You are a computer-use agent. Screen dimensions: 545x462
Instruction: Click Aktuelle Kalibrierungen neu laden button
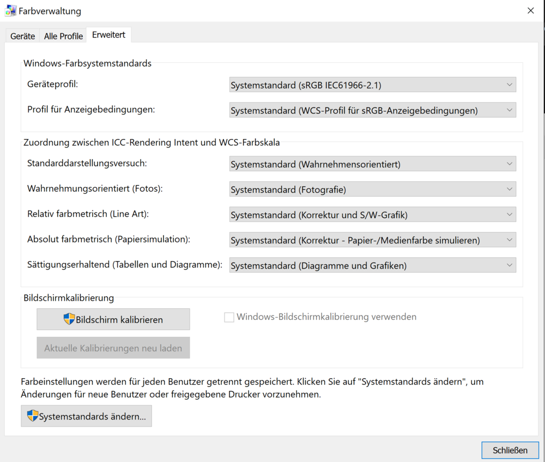[113, 348]
